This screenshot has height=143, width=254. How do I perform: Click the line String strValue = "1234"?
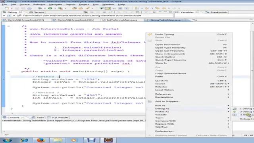coord(66,79)
